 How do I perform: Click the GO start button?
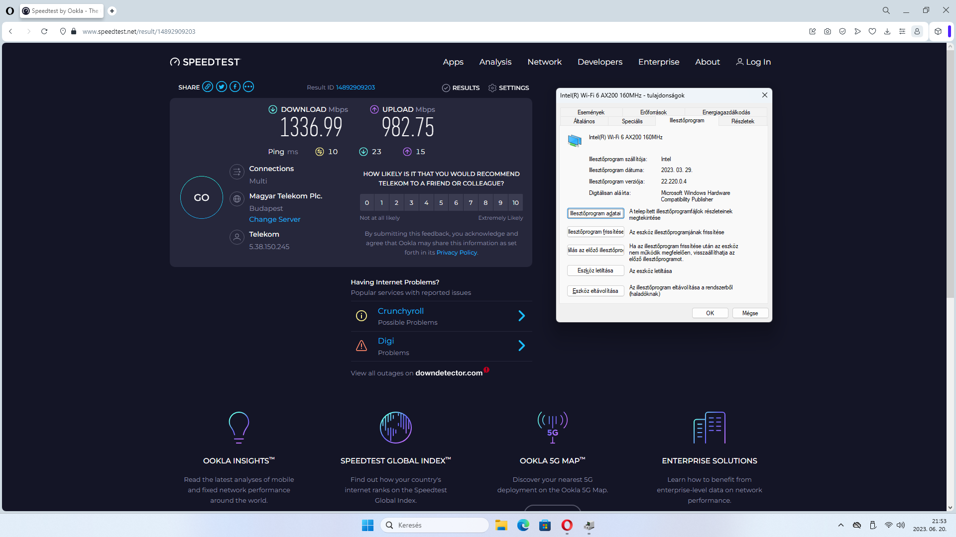(202, 198)
